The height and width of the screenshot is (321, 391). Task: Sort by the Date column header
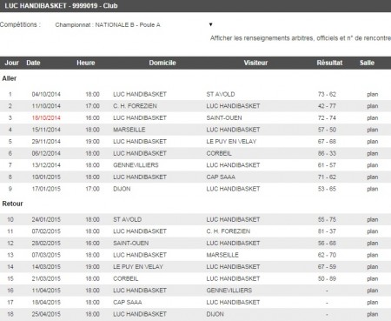click(33, 63)
